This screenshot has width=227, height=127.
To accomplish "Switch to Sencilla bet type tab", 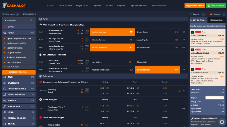I will (193, 26).
